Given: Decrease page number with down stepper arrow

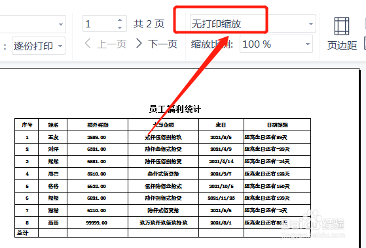Looking at the screenshot, I should click(120, 27).
